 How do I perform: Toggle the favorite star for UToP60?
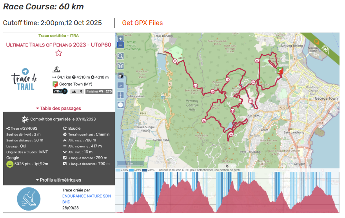[x=58, y=53]
